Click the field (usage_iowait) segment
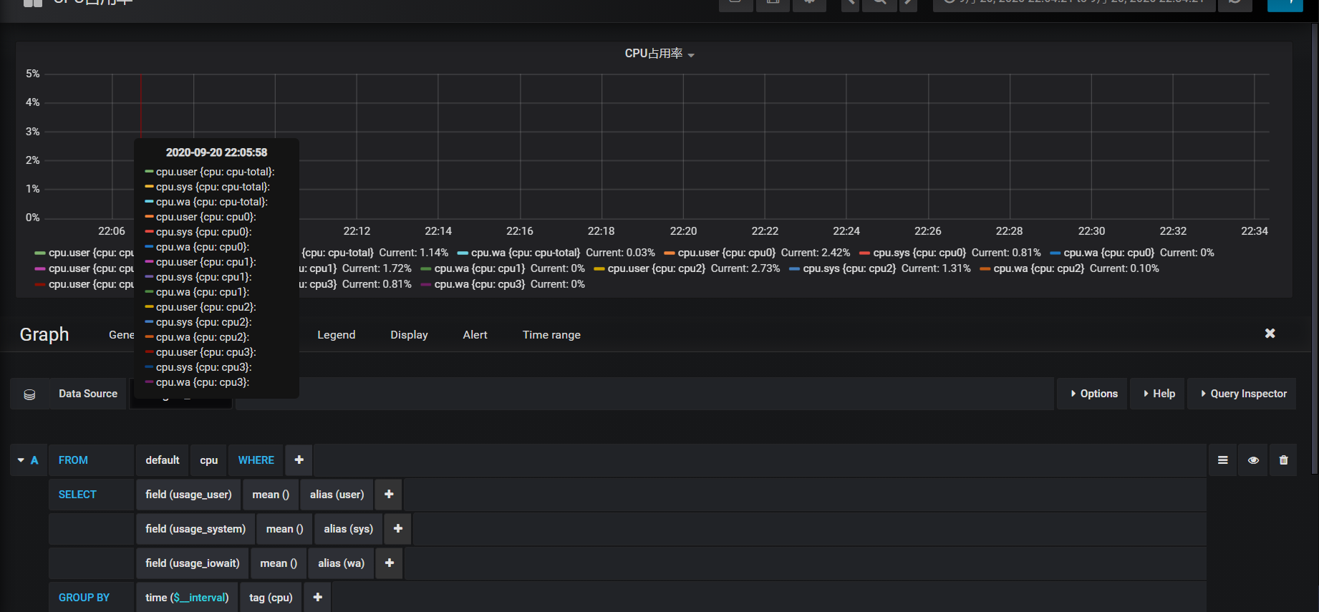This screenshot has width=1319, height=612. point(193,563)
